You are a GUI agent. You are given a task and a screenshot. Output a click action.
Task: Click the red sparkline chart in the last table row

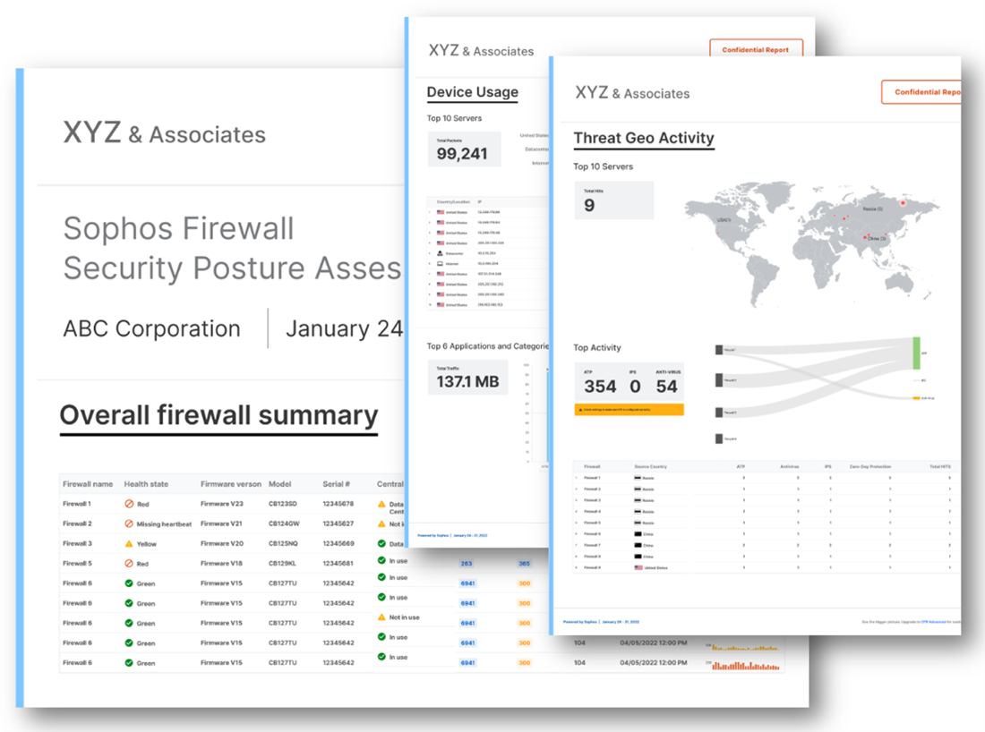point(746,664)
